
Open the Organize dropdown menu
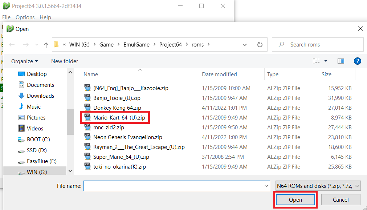tap(24, 61)
